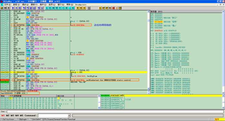Click the M1 macro button

(x=3, y=115)
